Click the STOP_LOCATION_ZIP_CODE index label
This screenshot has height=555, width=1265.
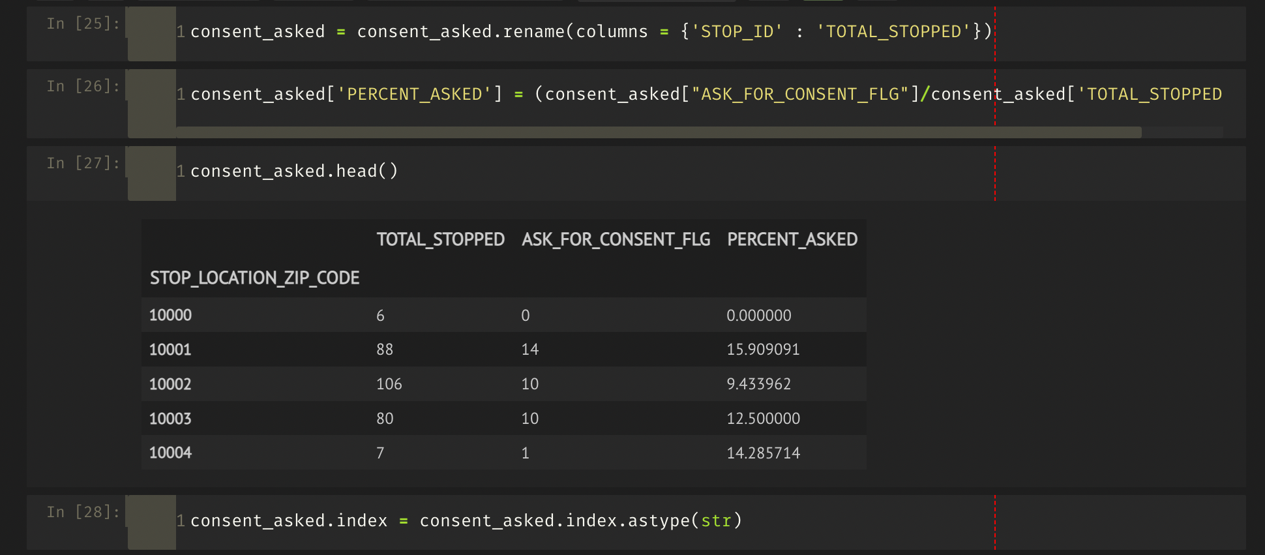click(254, 278)
